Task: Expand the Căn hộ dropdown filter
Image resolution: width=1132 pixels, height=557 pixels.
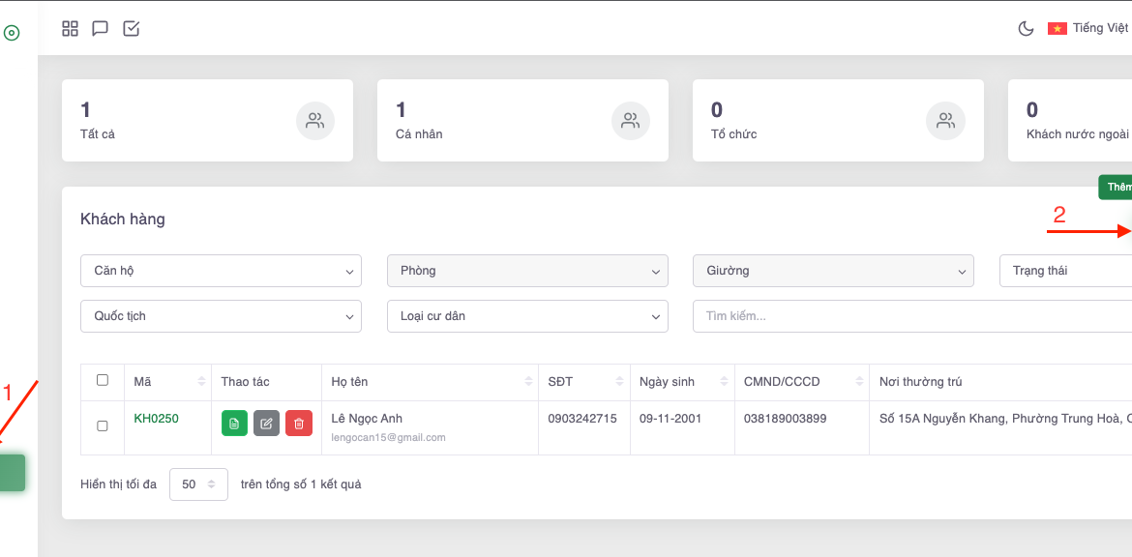Action: coord(221,271)
